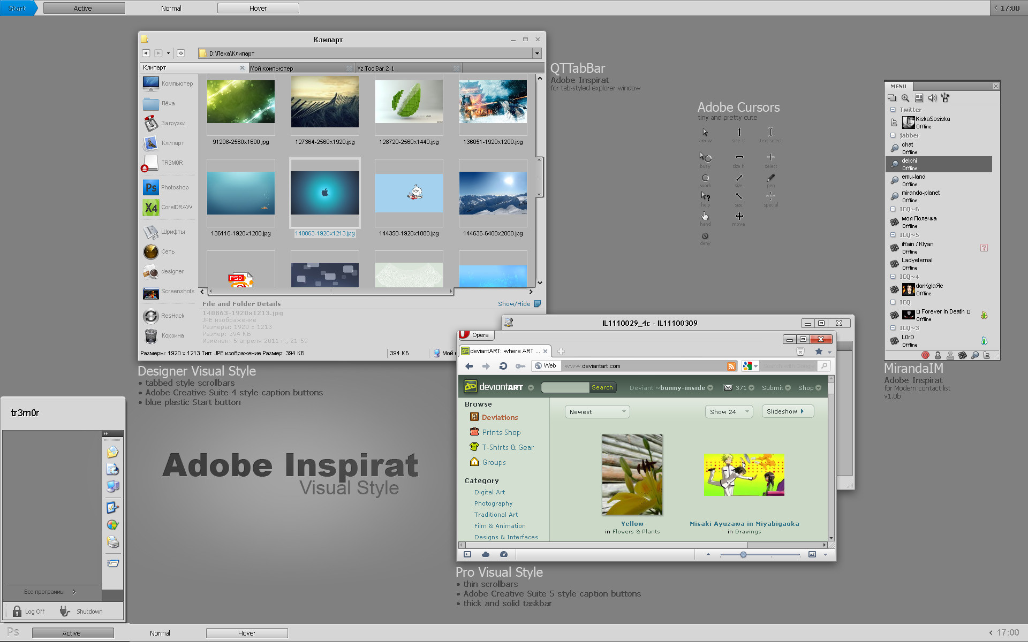Click the Opera Turbo speedometer icon
This screenshot has width=1028, height=642.
coord(504,554)
